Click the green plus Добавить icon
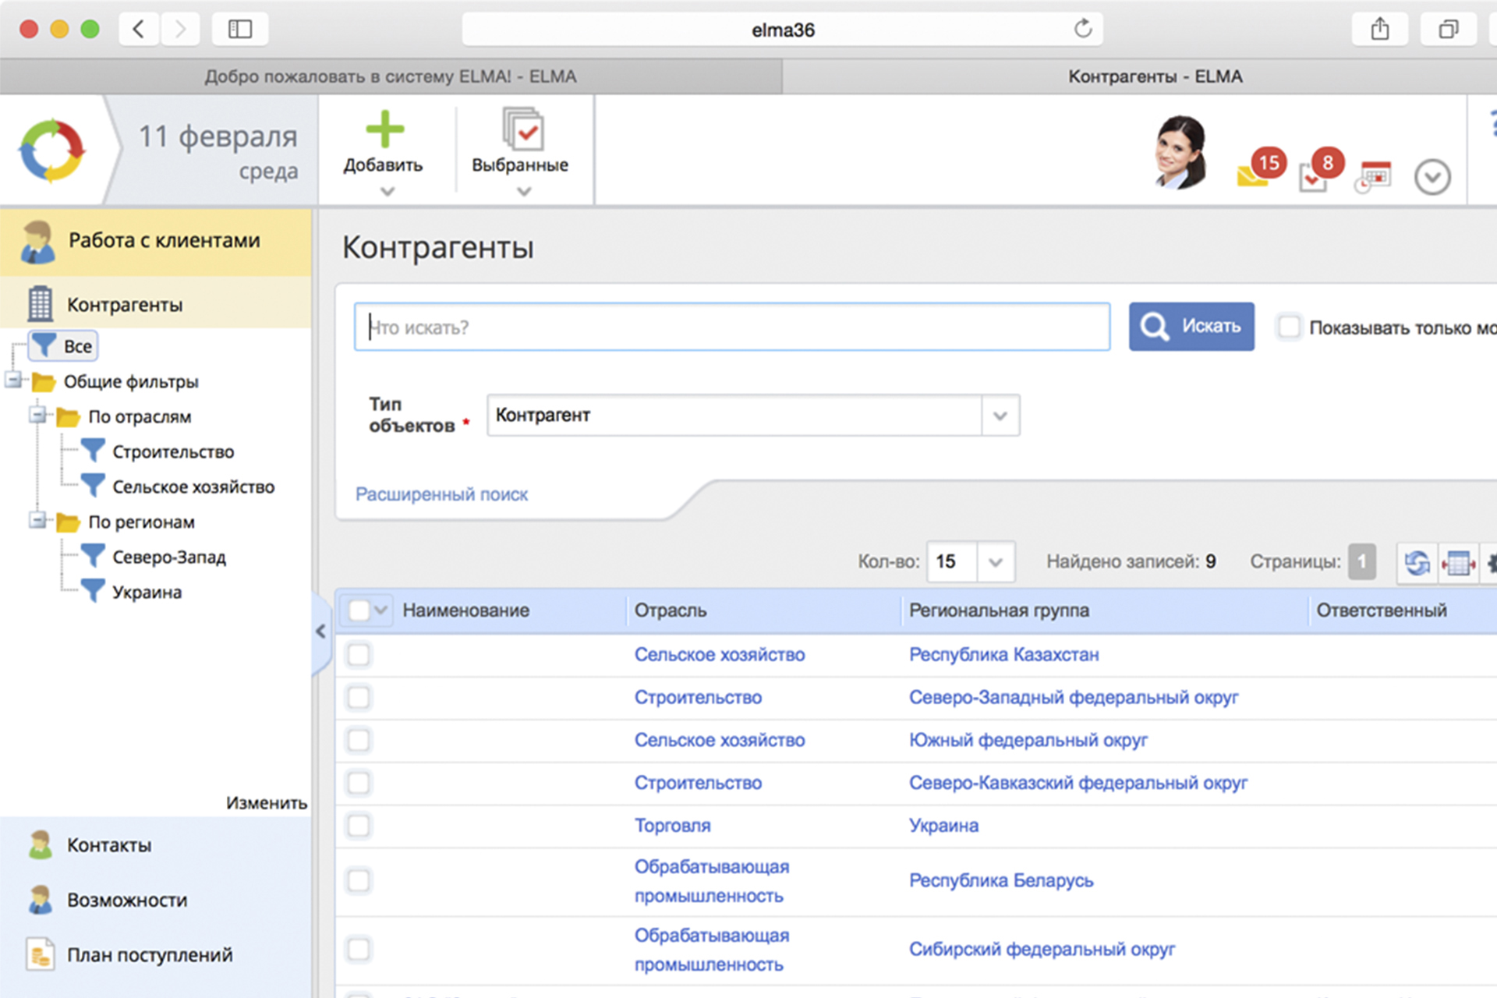Image resolution: width=1497 pixels, height=998 pixels. point(384,130)
